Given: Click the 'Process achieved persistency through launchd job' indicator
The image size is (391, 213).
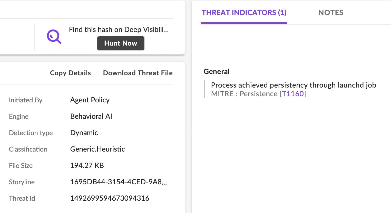Looking at the screenshot, I should [x=293, y=85].
